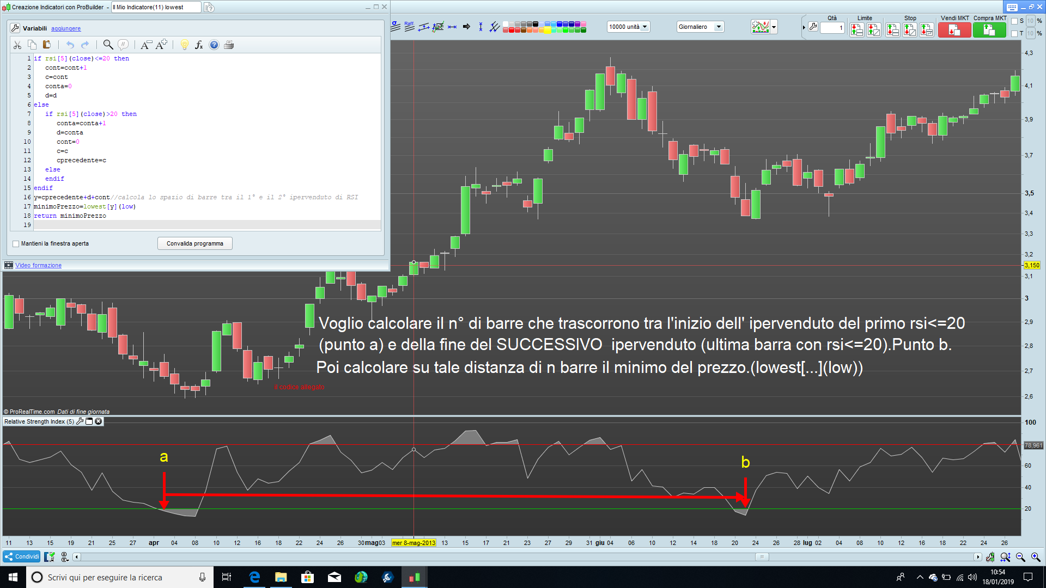Click the 'aggiungere' variables link
This screenshot has width=1046, height=588.
pos(66,28)
